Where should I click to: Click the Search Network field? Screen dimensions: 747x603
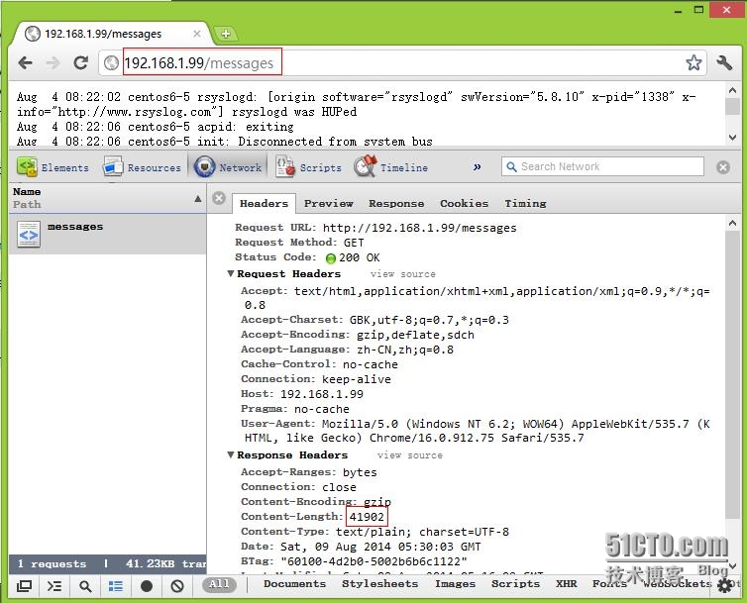602,166
